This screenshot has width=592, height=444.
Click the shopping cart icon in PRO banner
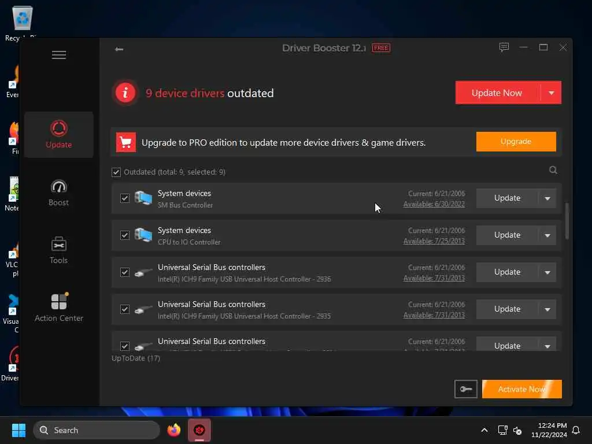pyautogui.click(x=125, y=142)
